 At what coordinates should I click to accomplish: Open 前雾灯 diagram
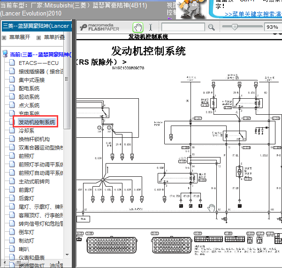pos(26,190)
